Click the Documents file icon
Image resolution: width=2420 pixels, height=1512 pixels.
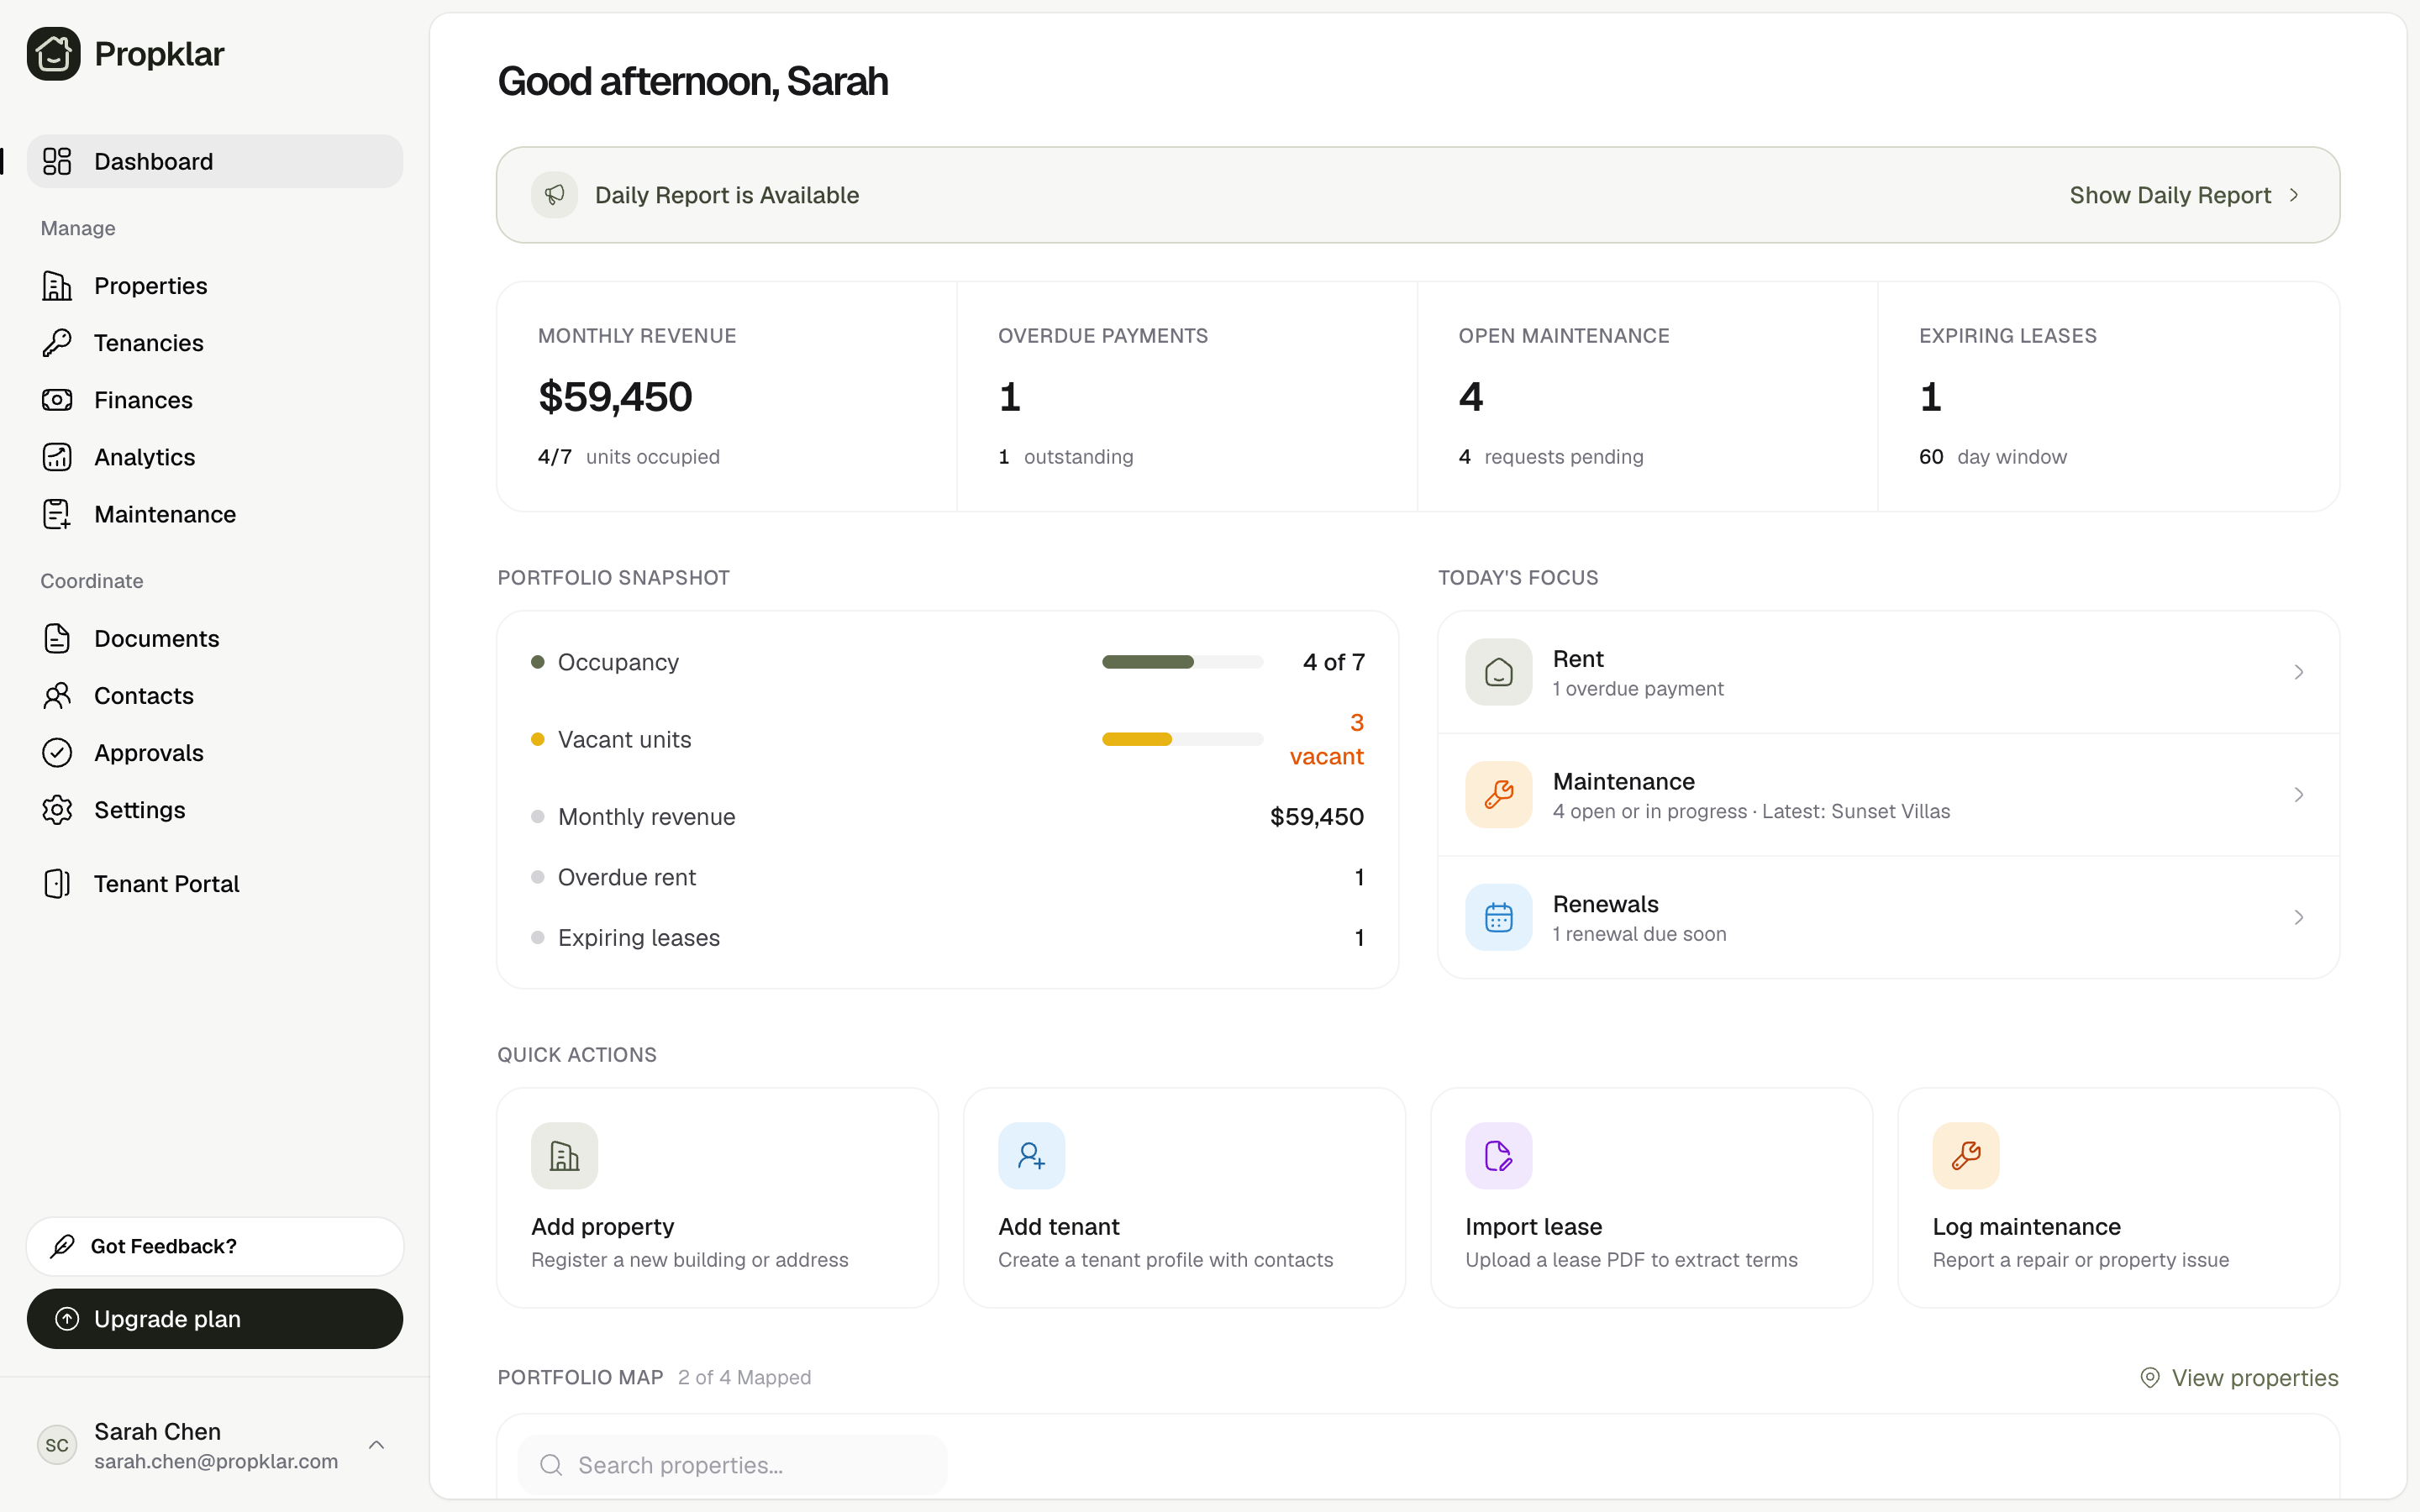[57, 638]
